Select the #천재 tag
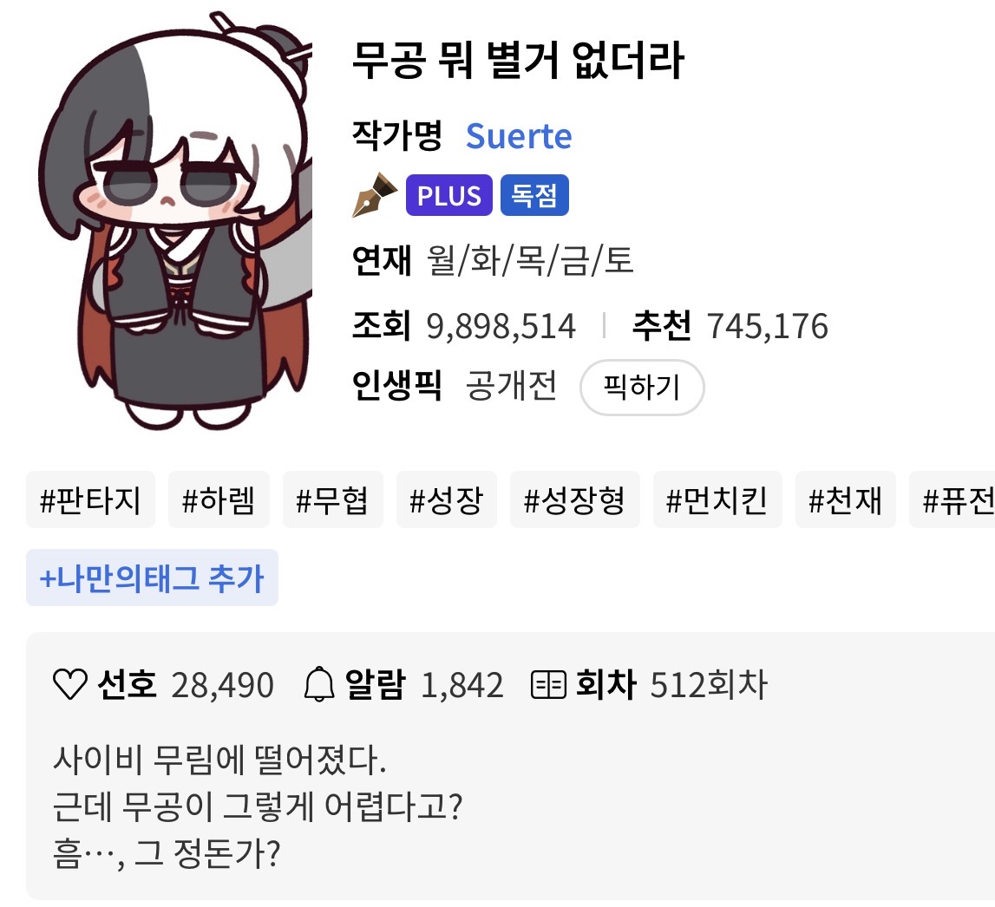The width and height of the screenshot is (995, 907). coord(845,499)
